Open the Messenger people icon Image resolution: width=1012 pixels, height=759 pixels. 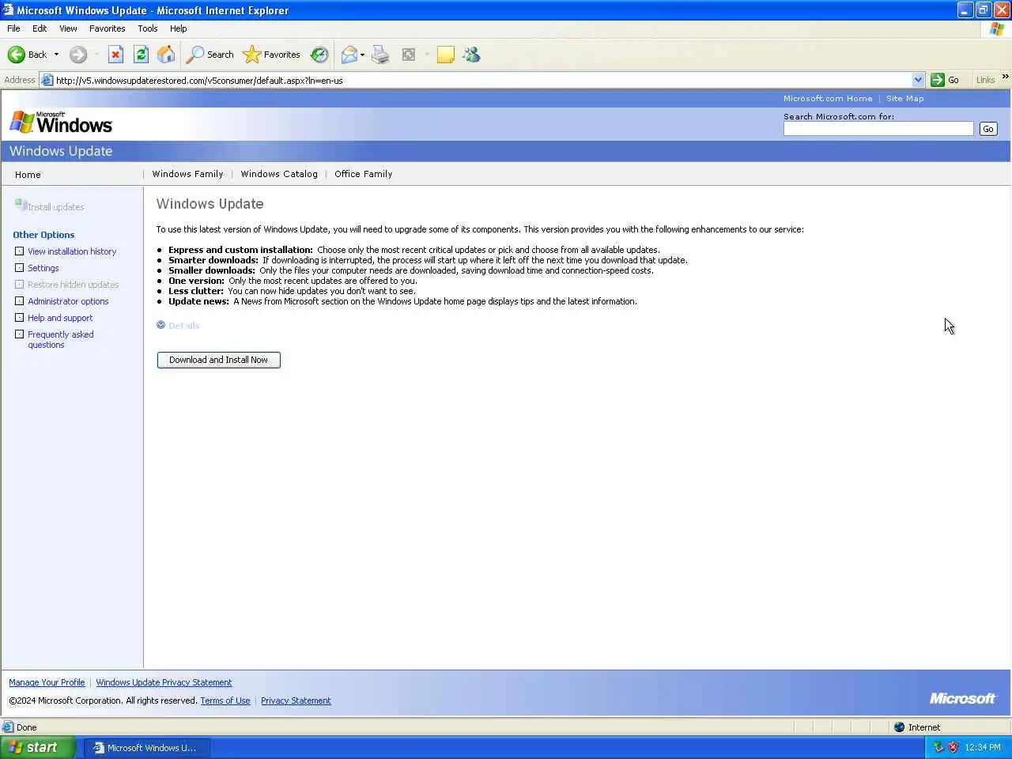(472, 55)
